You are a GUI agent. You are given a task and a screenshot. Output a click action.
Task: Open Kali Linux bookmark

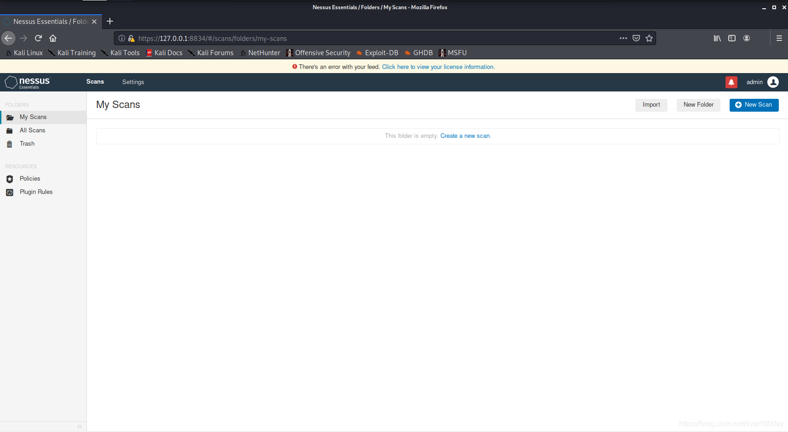[24, 53]
